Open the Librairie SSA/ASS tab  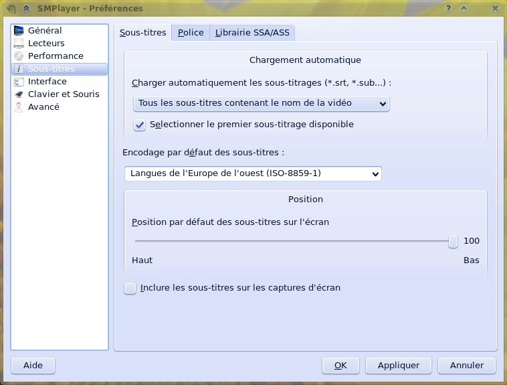click(252, 33)
